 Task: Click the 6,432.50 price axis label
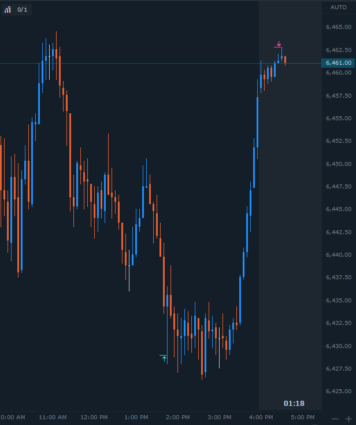(339, 323)
